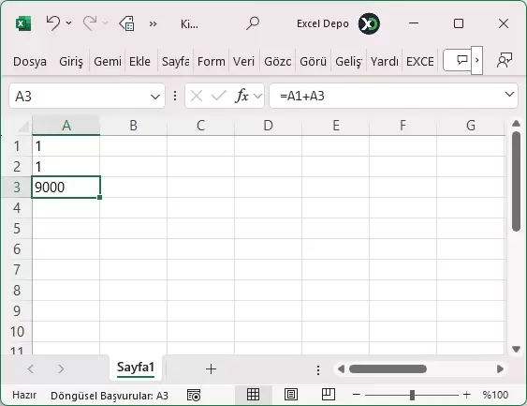Open the Dosya menu tab
The height and width of the screenshot is (406, 527).
pos(30,62)
